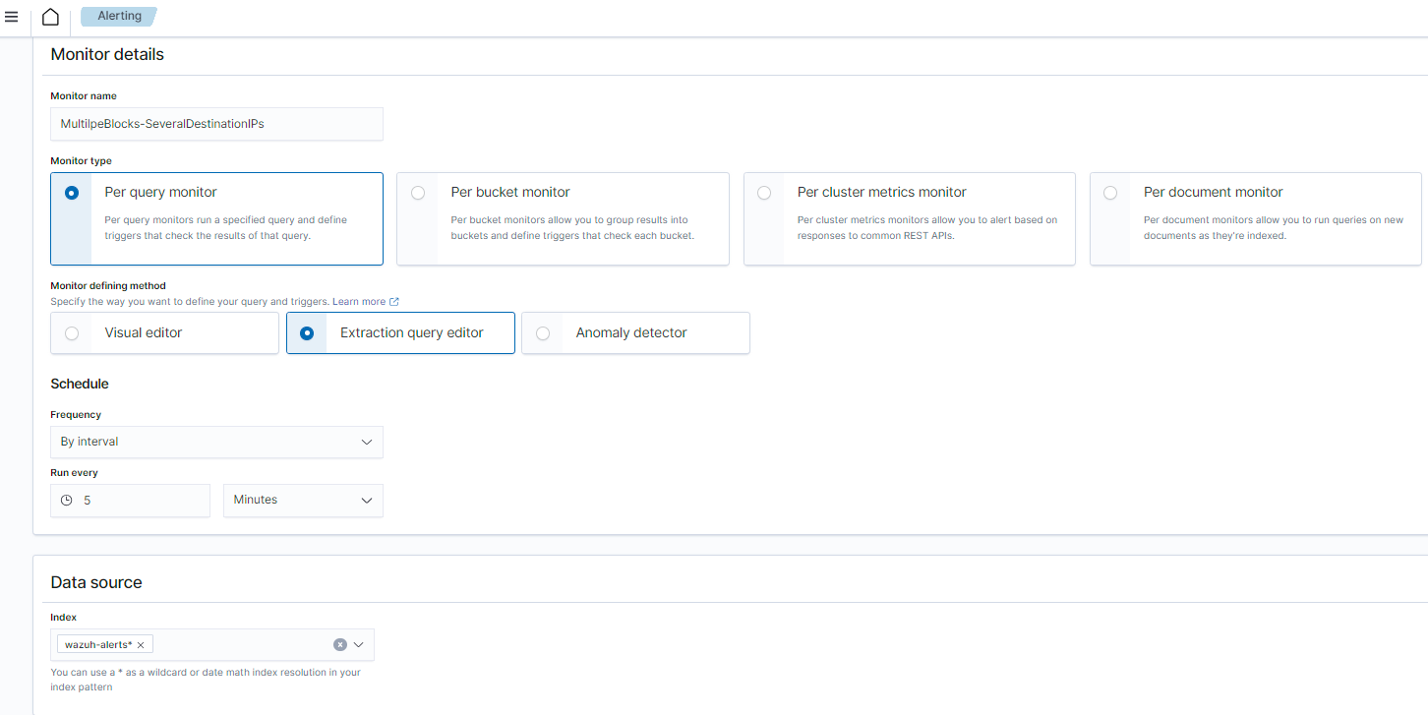This screenshot has height=715, width=1428.
Task: Expand the Frequency By interval dropdown
Action: pyautogui.click(x=216, y=443)
